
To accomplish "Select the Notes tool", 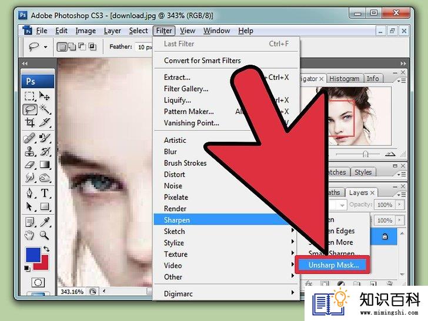I will click(x=29, y=222).
